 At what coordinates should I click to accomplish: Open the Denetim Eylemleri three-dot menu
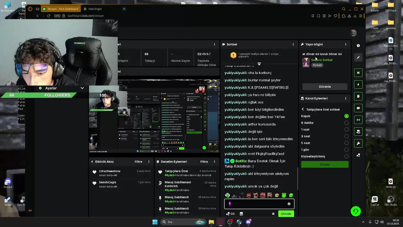(214, 162)
